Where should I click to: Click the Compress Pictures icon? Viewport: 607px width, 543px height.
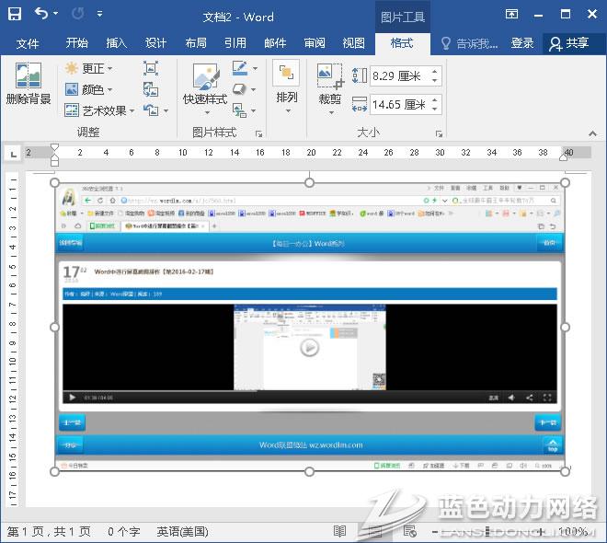click(x=151, y=69)
